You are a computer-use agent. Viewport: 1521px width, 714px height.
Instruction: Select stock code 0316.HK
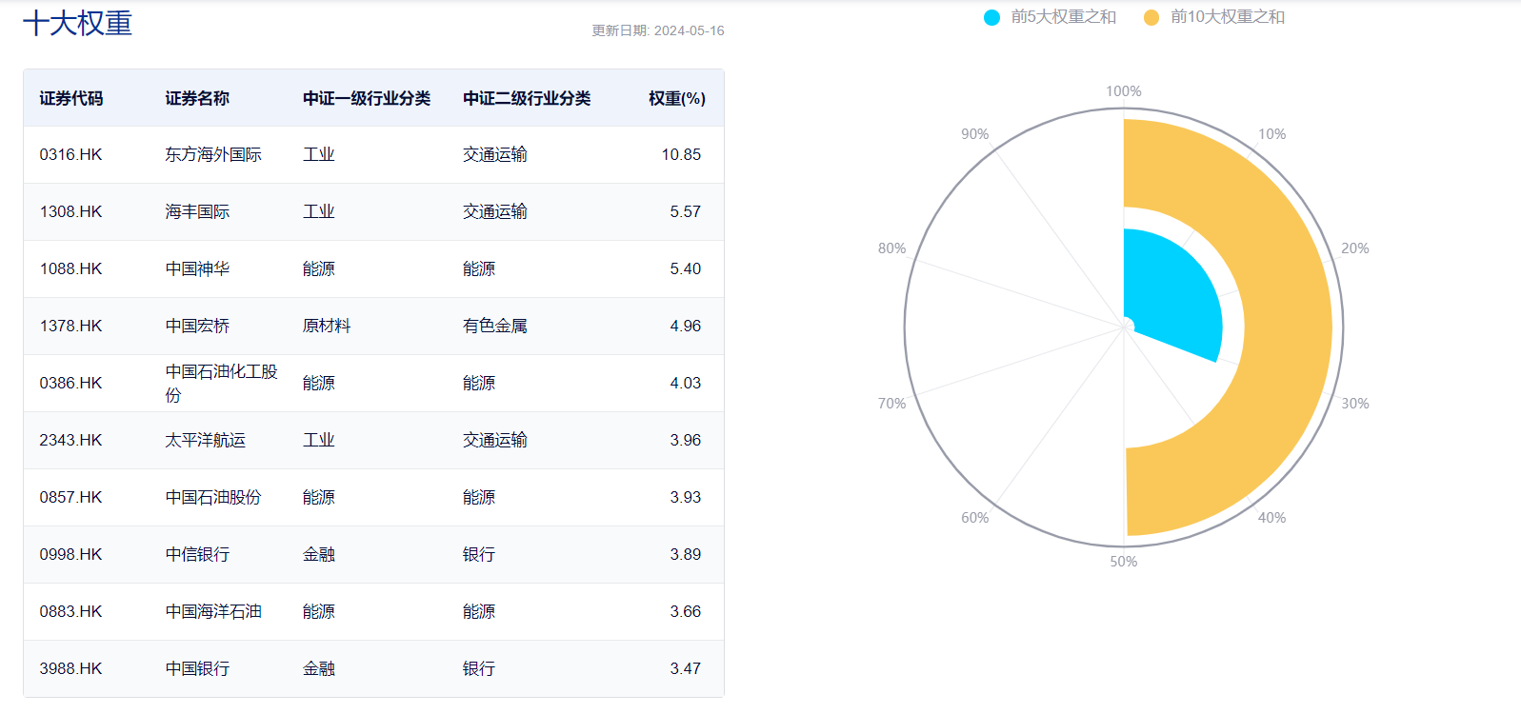[x=70, y=154]
